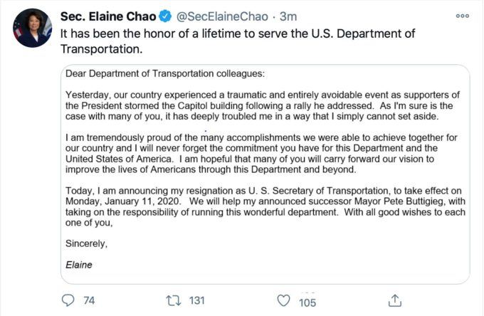Viewport: 484px width, 316px height.
Task: Click the letter's 'Sincerely,' line
Action: [x=86, y=243]
